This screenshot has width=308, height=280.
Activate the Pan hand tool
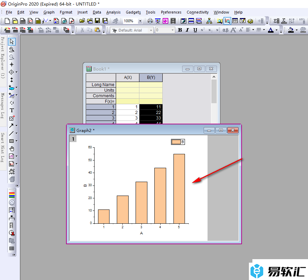click(11, 149)
